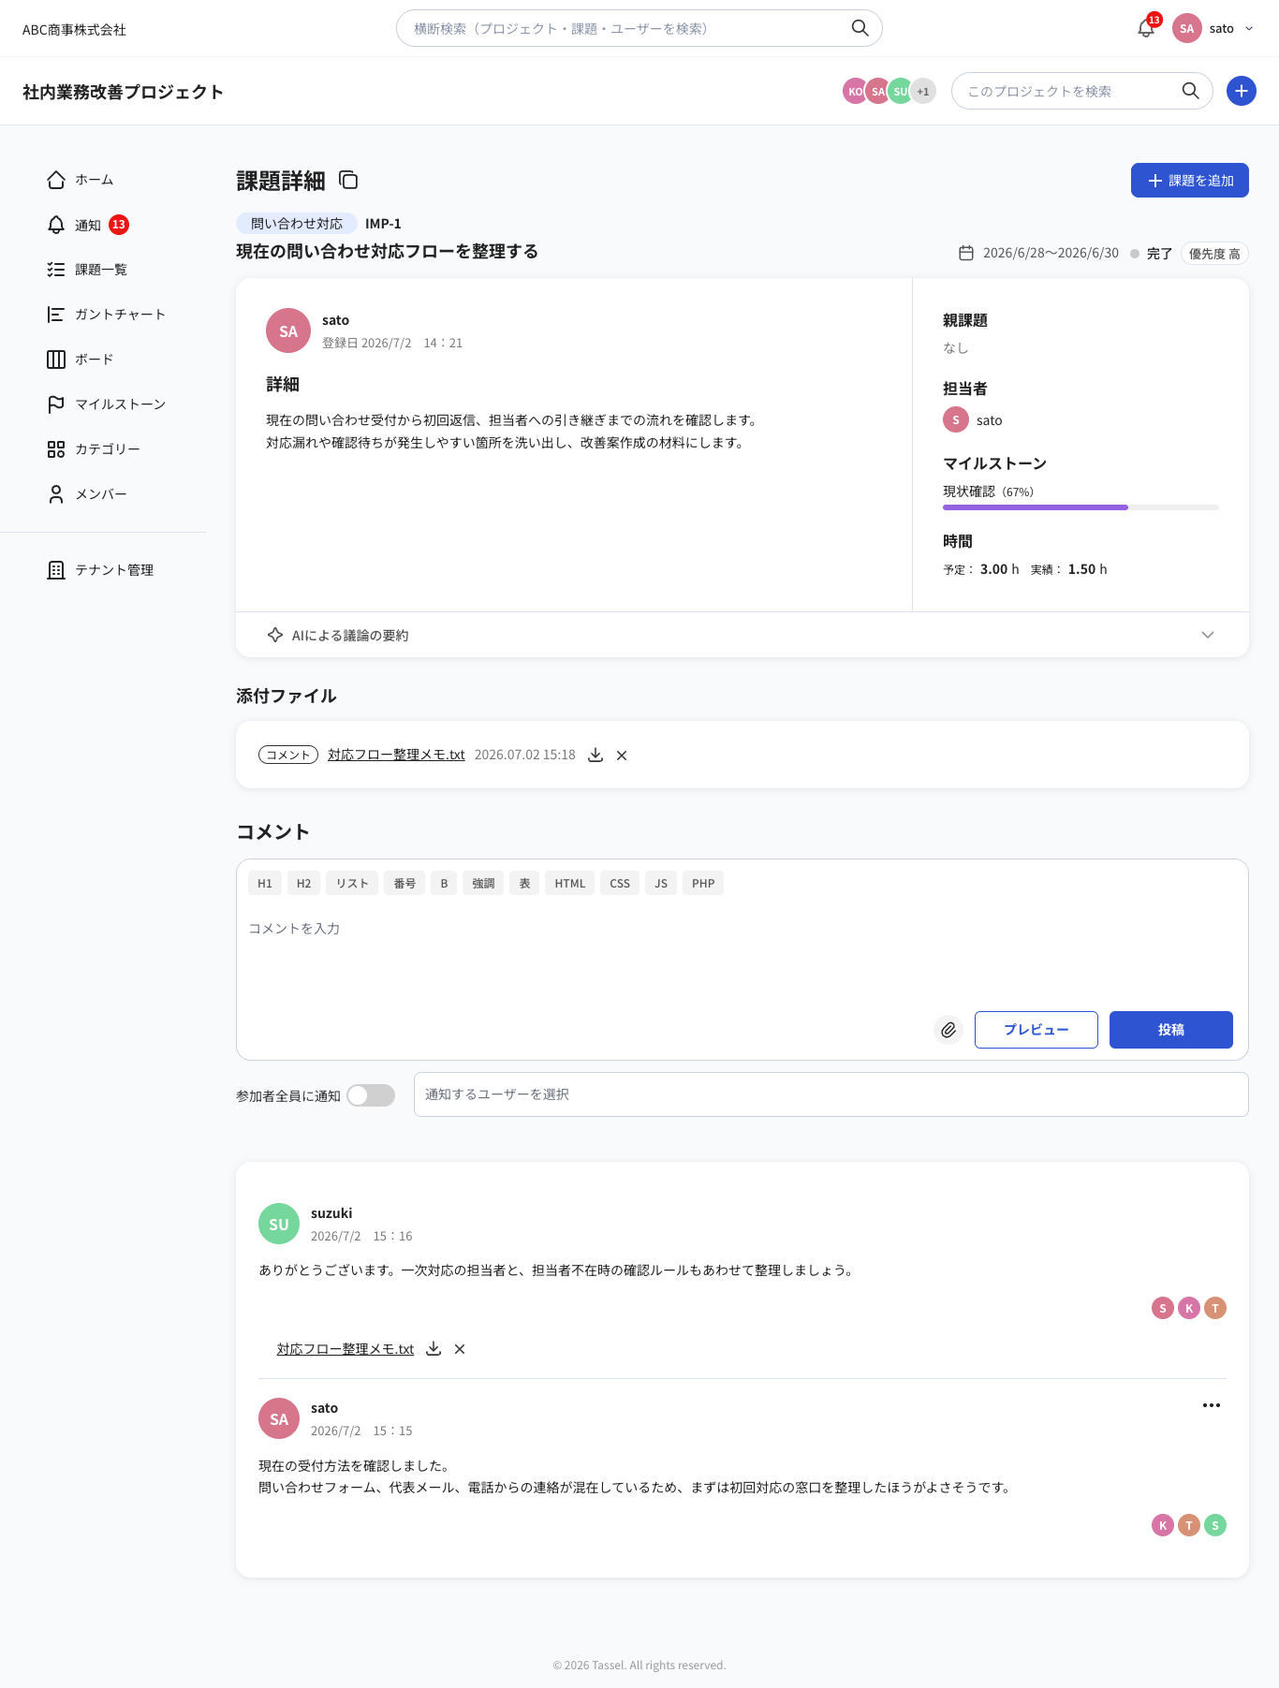The image size is (1279, 1688).
Task: Click the round blue plus button
Action: (1241, 91)
